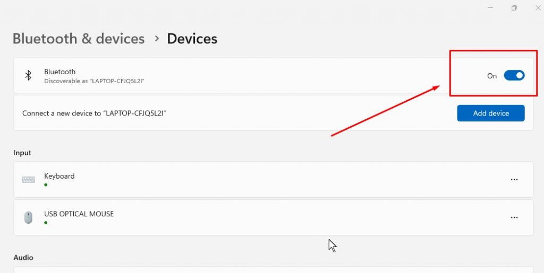The height and width of the screenshot is (273, 544).
Task: Click the Keyboard device icon
Action: (29, 180)
